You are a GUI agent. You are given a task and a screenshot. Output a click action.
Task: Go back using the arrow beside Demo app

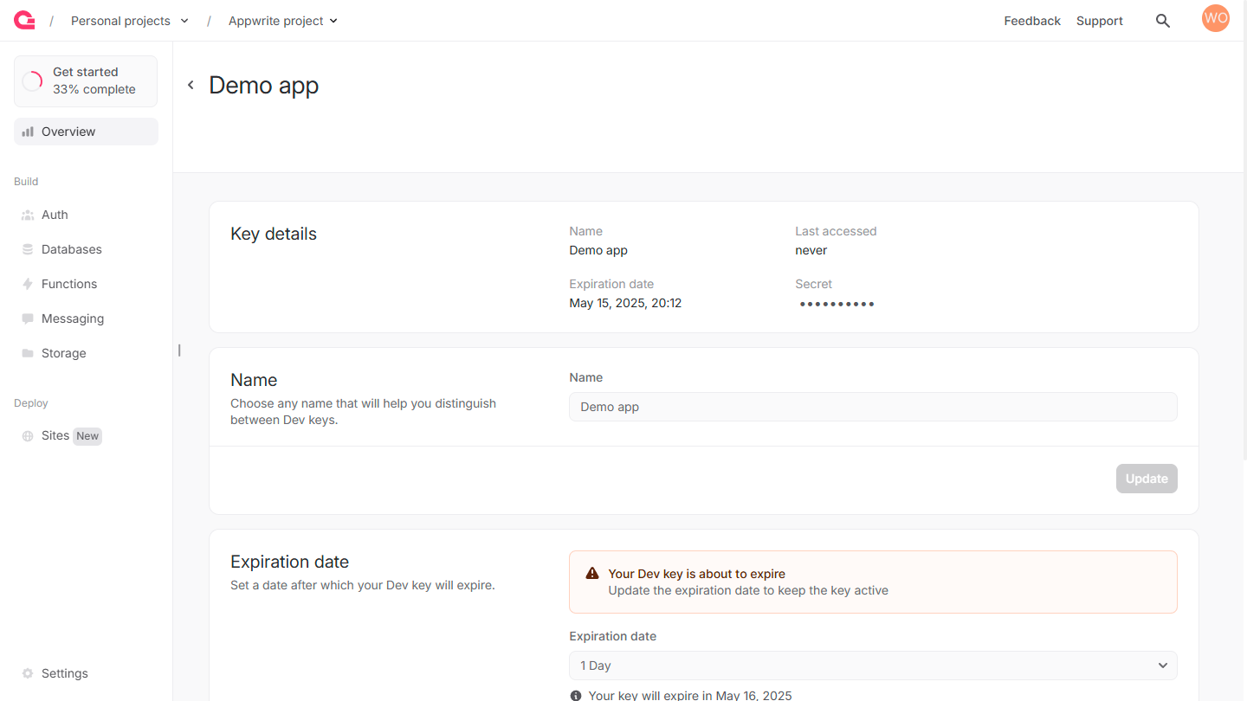(191, 85)
